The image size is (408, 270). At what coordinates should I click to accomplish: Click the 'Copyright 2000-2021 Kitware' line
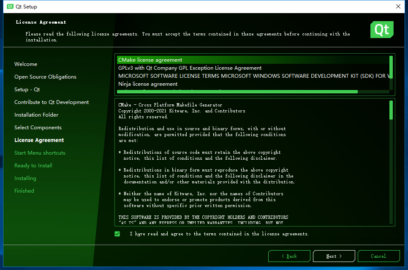(182, 111)
